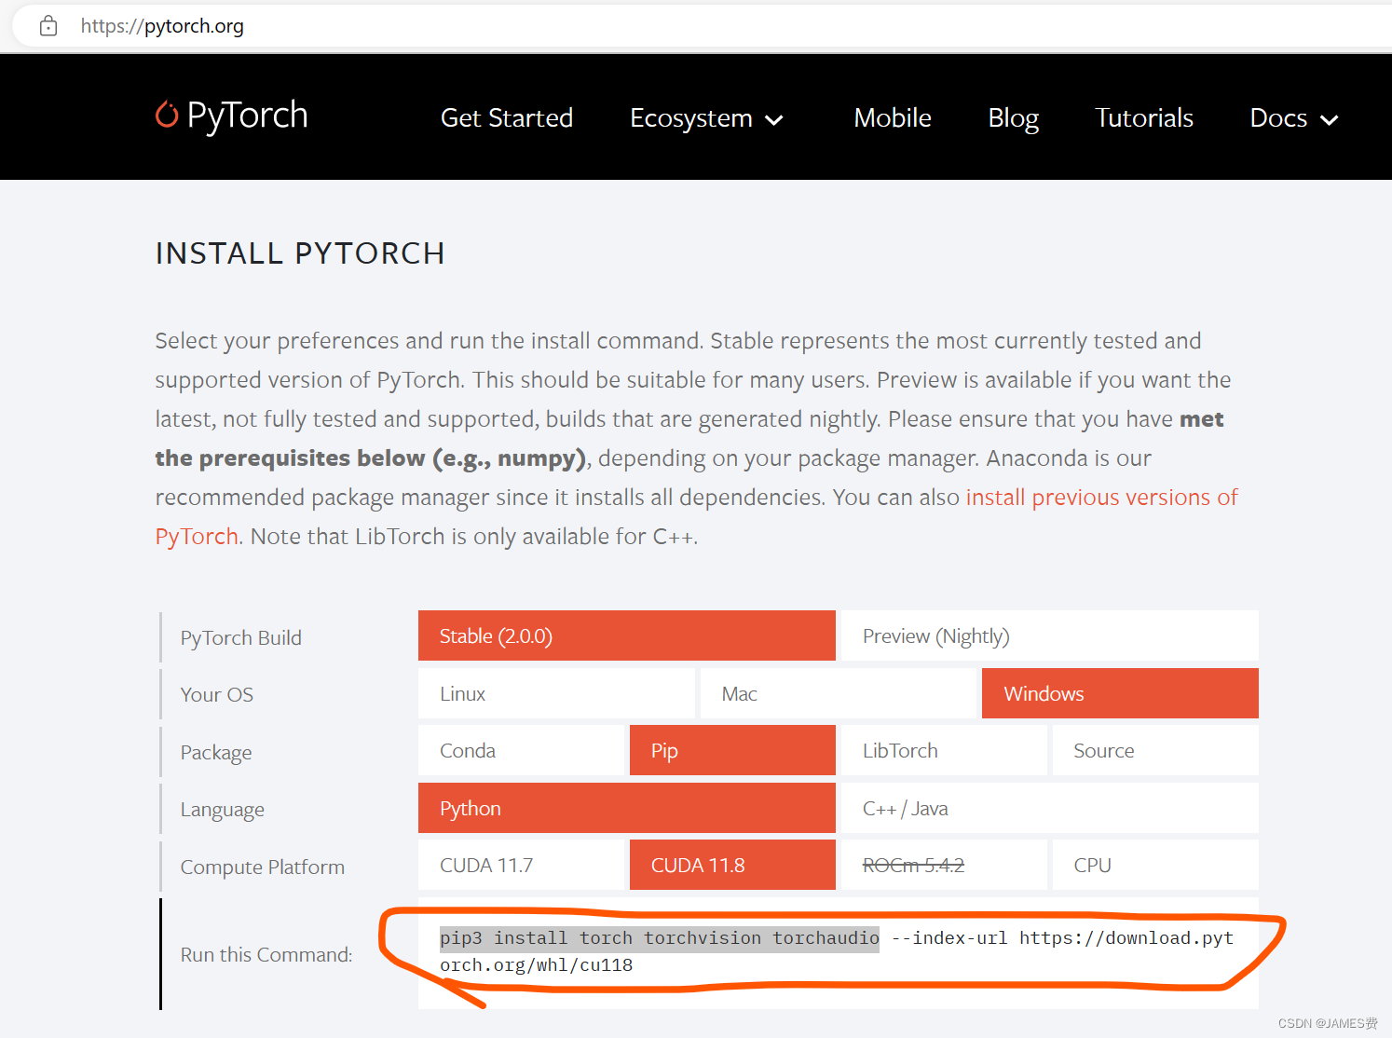
Task: Go to the Mobile page
Action: [893, 118]
